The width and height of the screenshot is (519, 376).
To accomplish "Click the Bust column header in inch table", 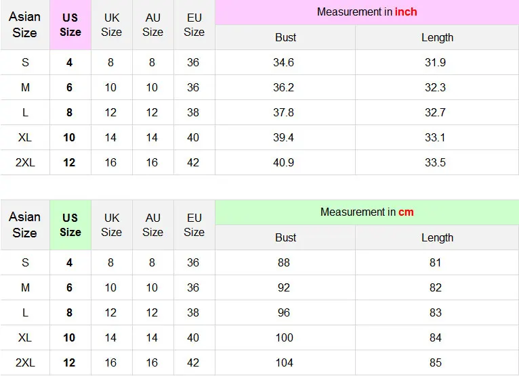I will click(285, 37).
